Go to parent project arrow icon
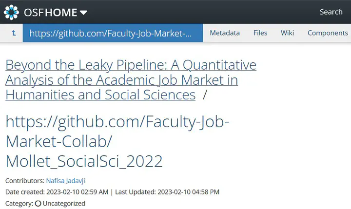The height and width of the screenshot is (209, 351). click(x=14, y=33)
